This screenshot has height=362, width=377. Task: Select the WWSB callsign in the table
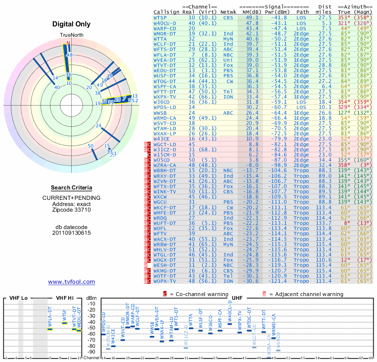pos(160,113)
